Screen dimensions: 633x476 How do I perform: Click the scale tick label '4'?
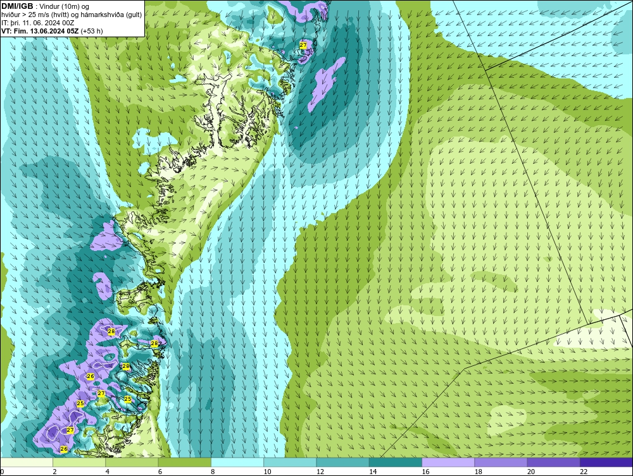click(x=108, y=472)
